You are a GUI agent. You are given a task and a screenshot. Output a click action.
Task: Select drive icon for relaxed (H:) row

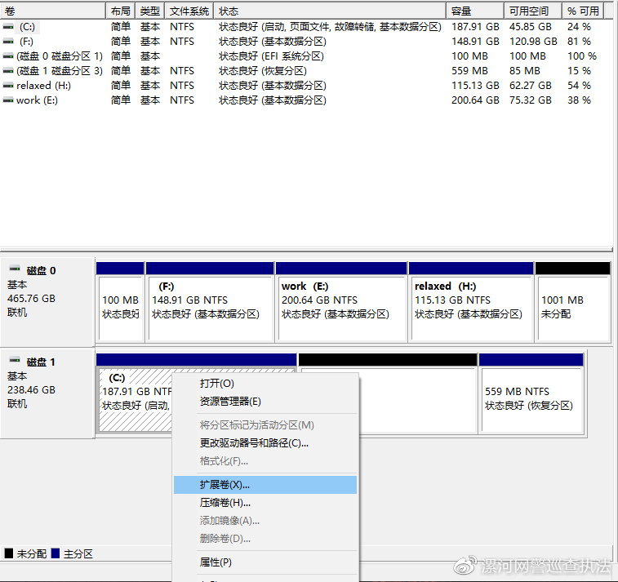pyautogui.click(x=9, y=86)
